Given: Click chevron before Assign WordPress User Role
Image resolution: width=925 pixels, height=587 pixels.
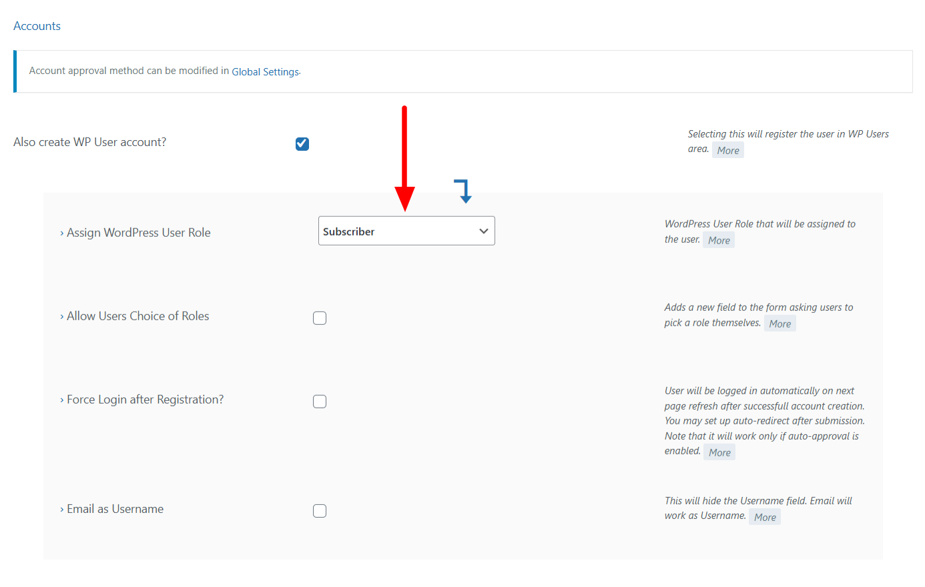Looking at the screenshot, I should 61,233.
